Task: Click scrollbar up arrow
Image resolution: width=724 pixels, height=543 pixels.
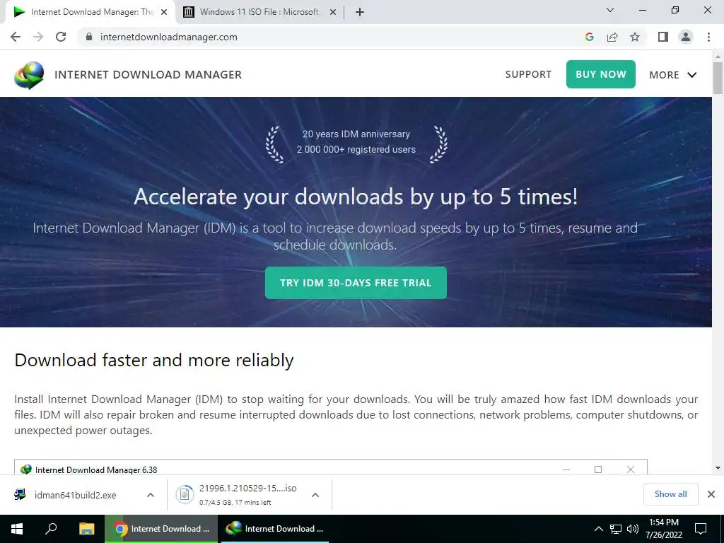Action: [718, 57]
